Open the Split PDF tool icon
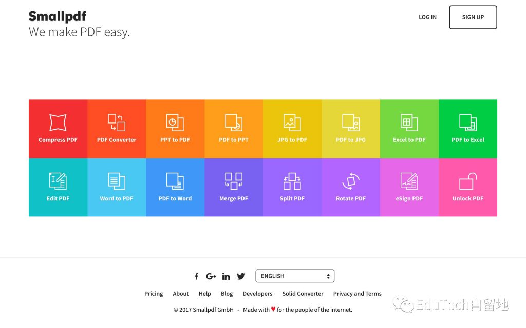This screenshot has width=526, height=328. pos(292,181)
